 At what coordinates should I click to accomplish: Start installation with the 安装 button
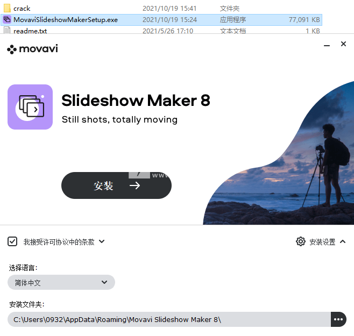click(x=116, y=185)
